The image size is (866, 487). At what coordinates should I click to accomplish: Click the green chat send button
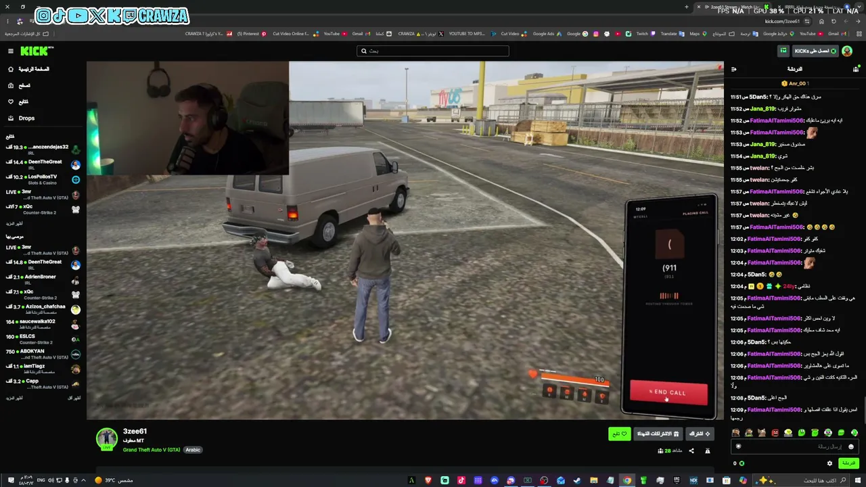[848, 463]
